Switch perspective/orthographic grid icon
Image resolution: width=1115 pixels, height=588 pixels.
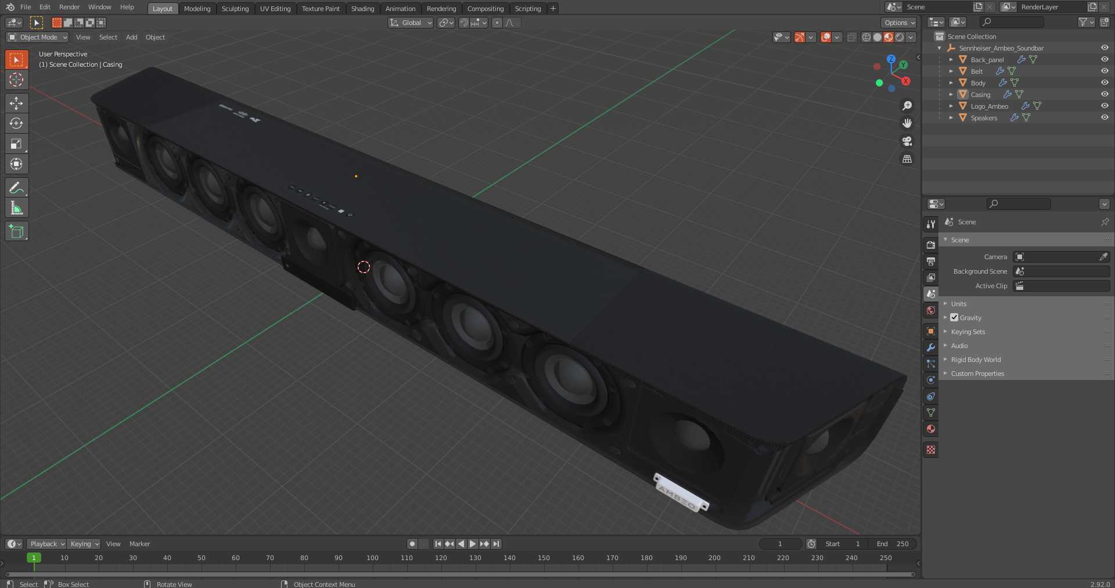coord(907,159)
